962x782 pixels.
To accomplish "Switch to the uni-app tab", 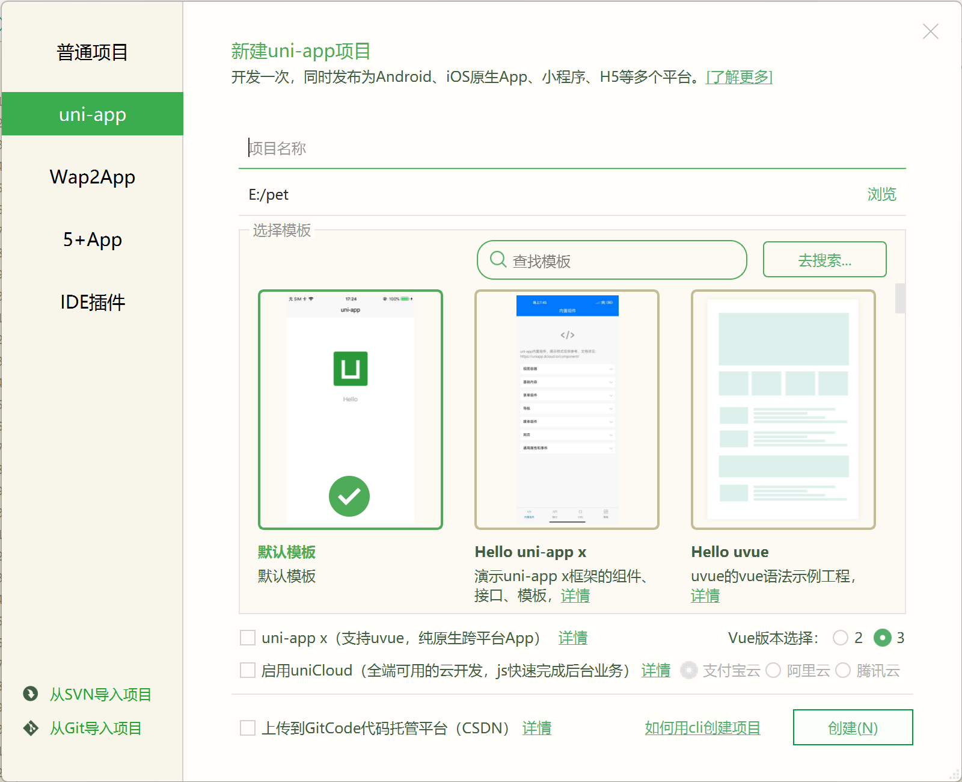I will (x=93, y=114).
